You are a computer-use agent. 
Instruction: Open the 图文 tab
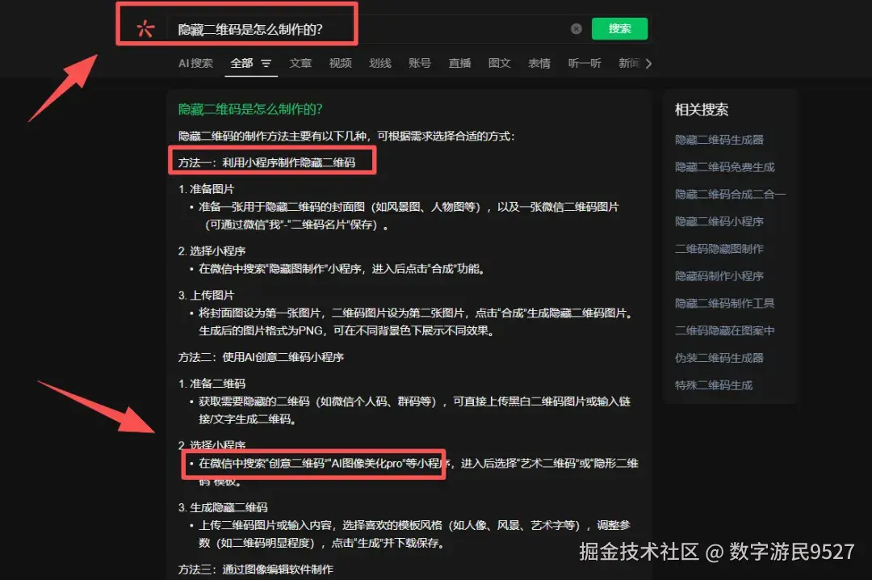(499, 62)
